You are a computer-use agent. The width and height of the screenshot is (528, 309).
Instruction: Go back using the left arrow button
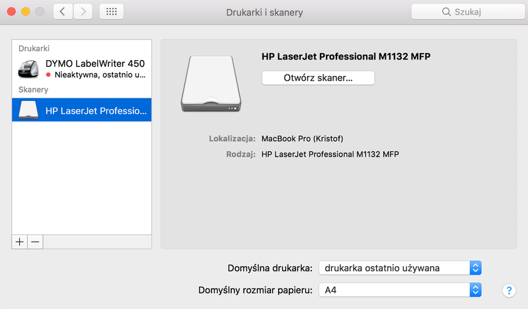[x=63, y=12]
